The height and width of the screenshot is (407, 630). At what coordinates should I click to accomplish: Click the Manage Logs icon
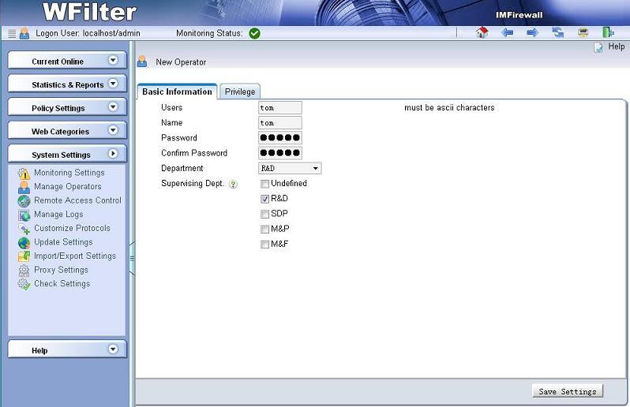tap(24, 215)
